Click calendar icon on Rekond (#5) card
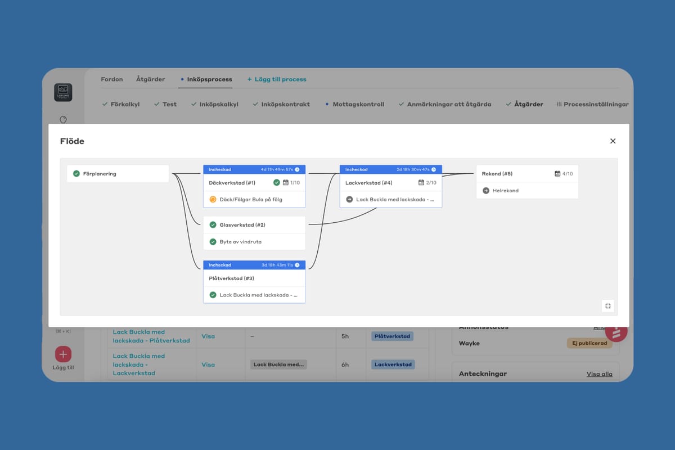This screenshot has width=675, height=450. click(x=557, y=174)
